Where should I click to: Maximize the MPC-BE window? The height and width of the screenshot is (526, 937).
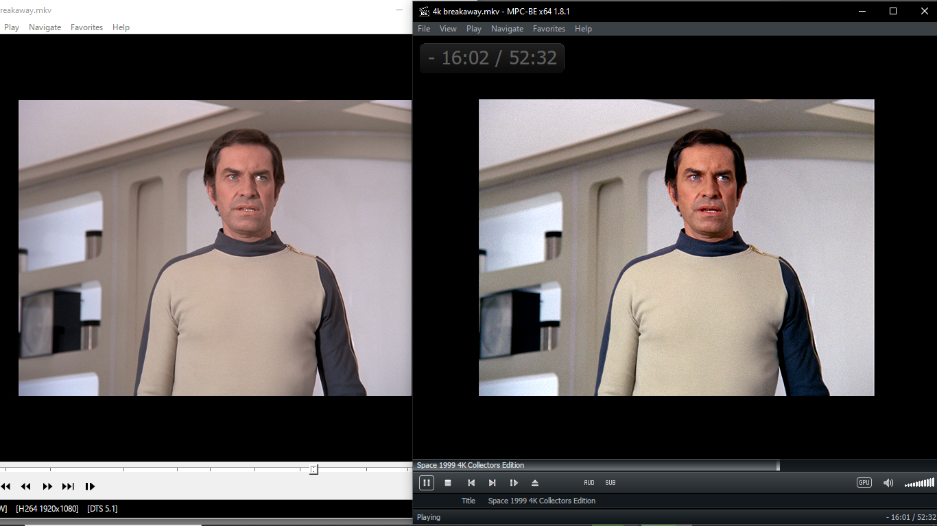tap(893, 11)
